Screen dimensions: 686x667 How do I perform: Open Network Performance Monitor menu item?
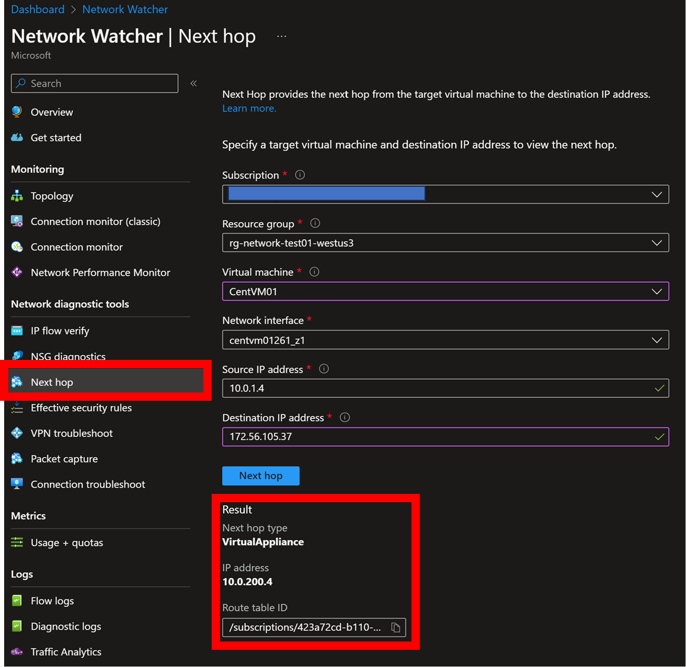tap(100, 273)
